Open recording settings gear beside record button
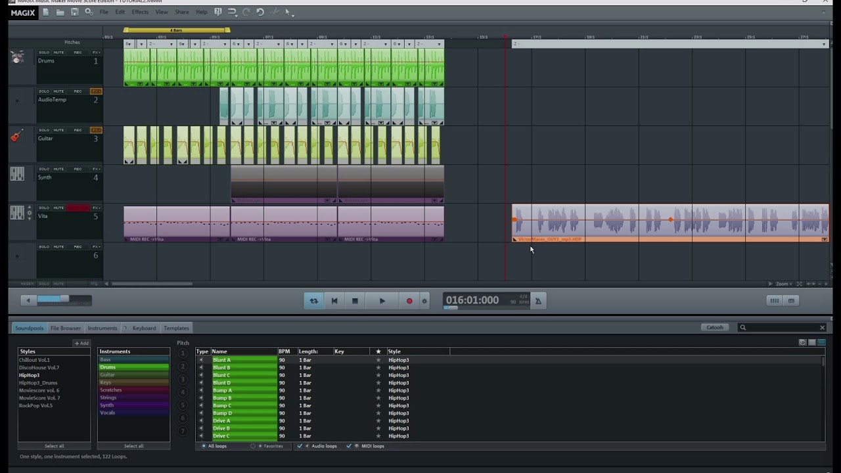This screenshot has height=473, width=841. pyautogui.click(x=424, y=301)
